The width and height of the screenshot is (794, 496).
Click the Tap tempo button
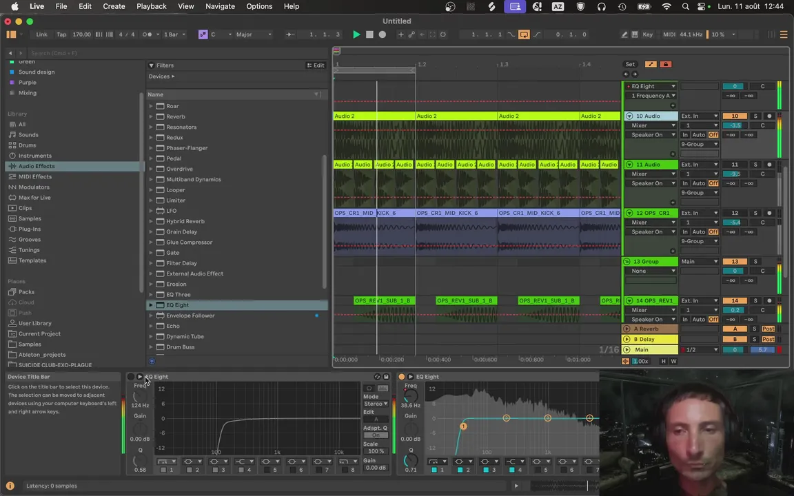pyautogui.click(x=61, y=34)
